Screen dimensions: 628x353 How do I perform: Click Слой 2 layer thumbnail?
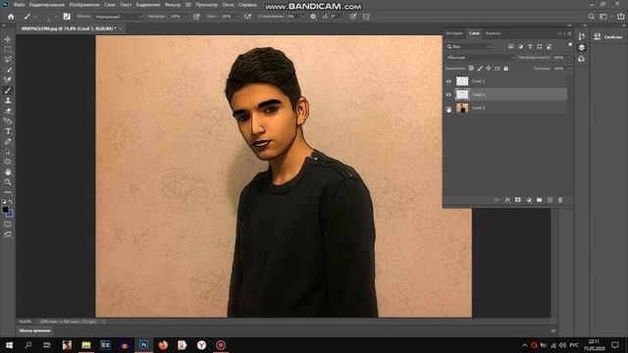(x=462, y=81)
